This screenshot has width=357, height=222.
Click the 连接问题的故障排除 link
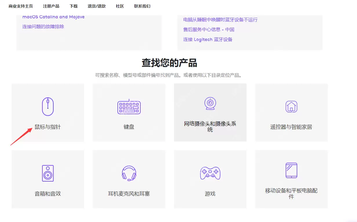(43, 27)
